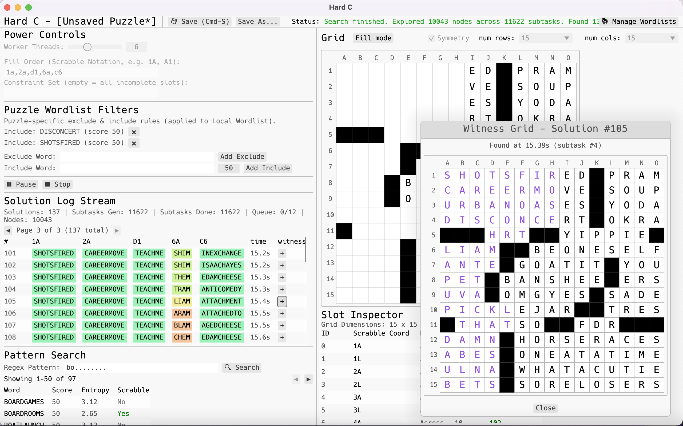The width and height of the screenshot is (683, 426).
Task: Show witness grid for solution 103
Action: [282, 278]
